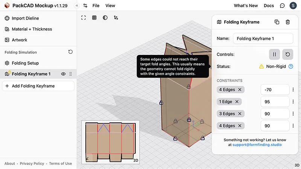Restart the folding animation with the reset control
This screenshot has height=169, width=301.
[x=287, y=54]
